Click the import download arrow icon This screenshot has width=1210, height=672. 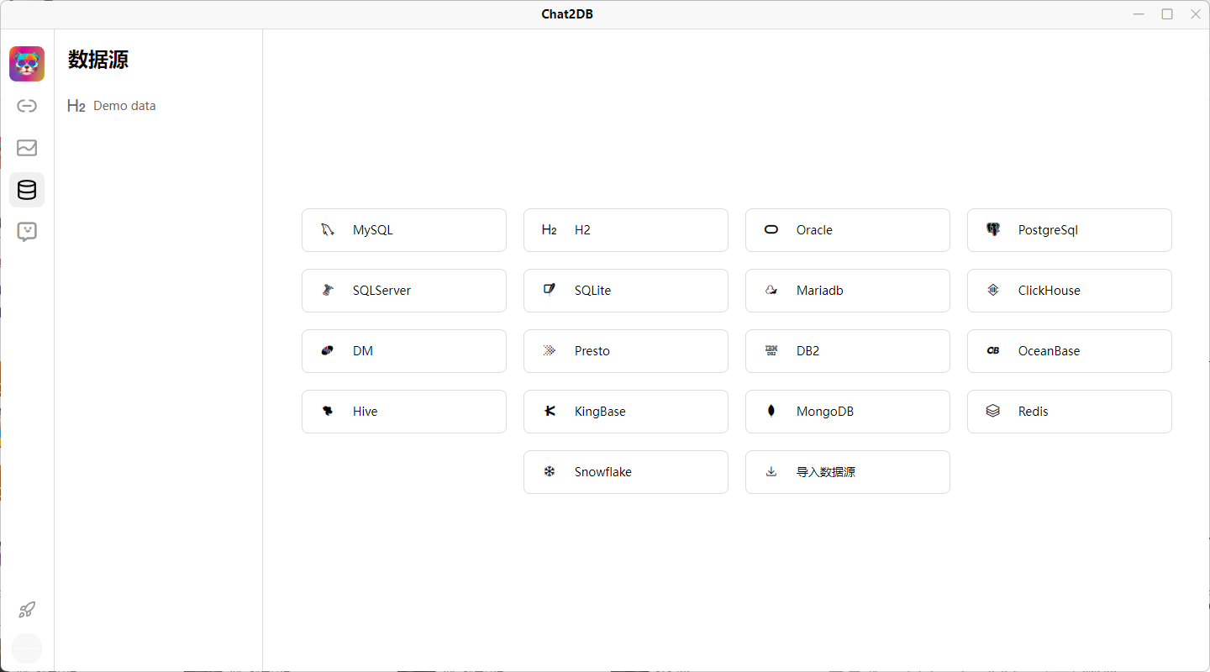pos(771,472)
